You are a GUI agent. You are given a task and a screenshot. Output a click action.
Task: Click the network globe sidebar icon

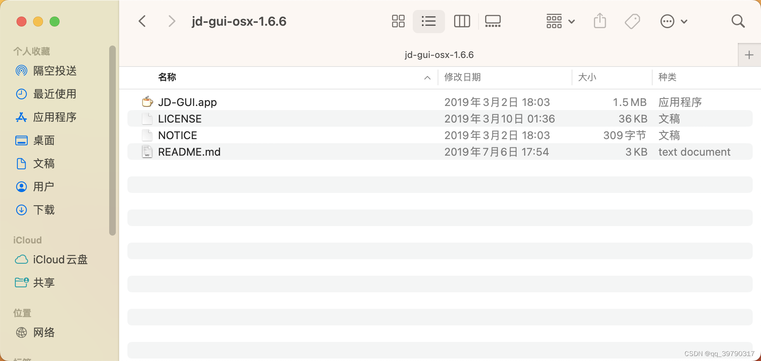pyautogui.click(x=22, y=332)
